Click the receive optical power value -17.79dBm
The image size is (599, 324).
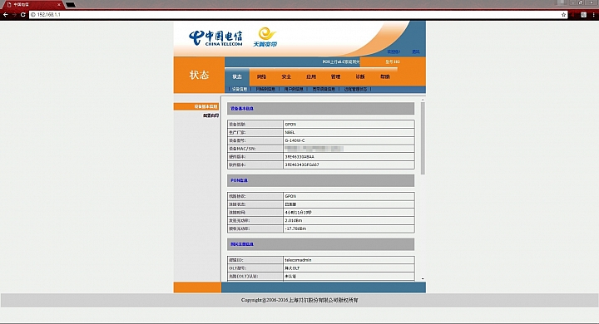tap(295, 228)
